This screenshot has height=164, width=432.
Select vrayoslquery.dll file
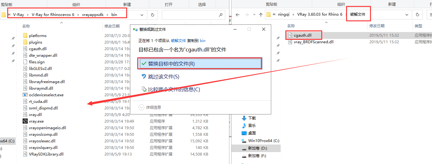[x=43, y=147]
